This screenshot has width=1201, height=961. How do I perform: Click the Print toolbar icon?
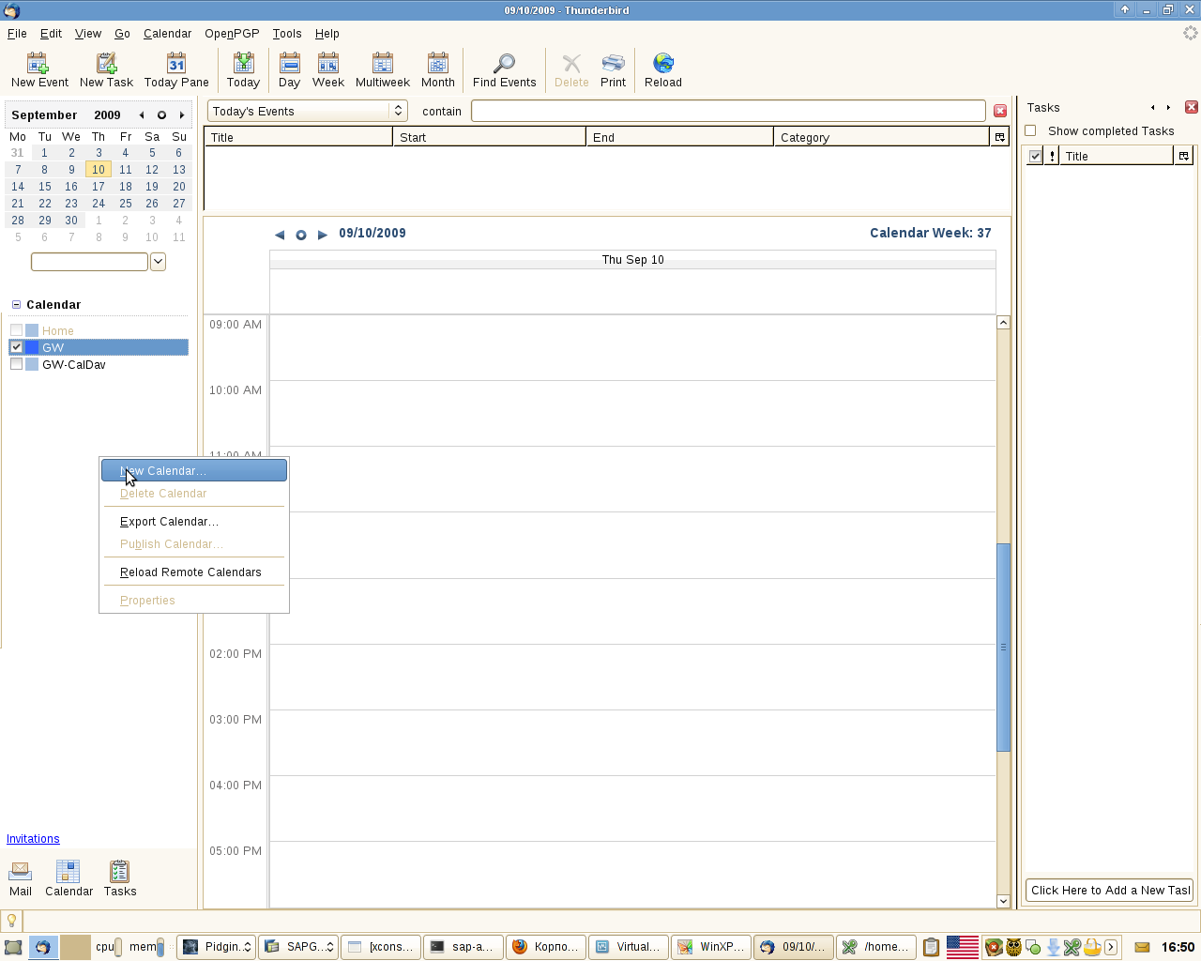coord(613,70)
